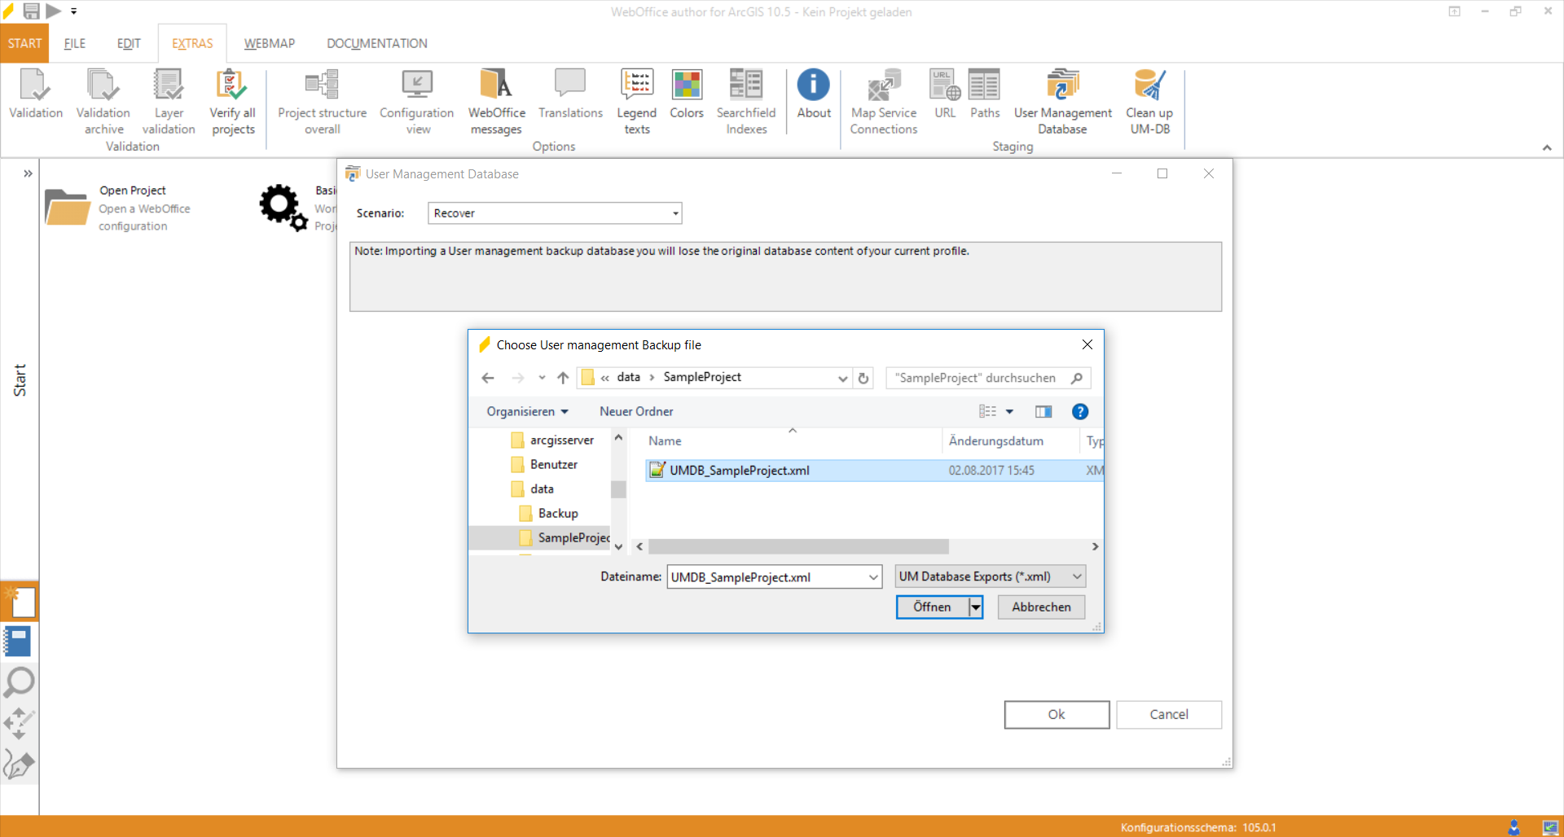1564x837 pixels.
Task: Open the Scenario dropdown
Action: [x=674, y=213]
